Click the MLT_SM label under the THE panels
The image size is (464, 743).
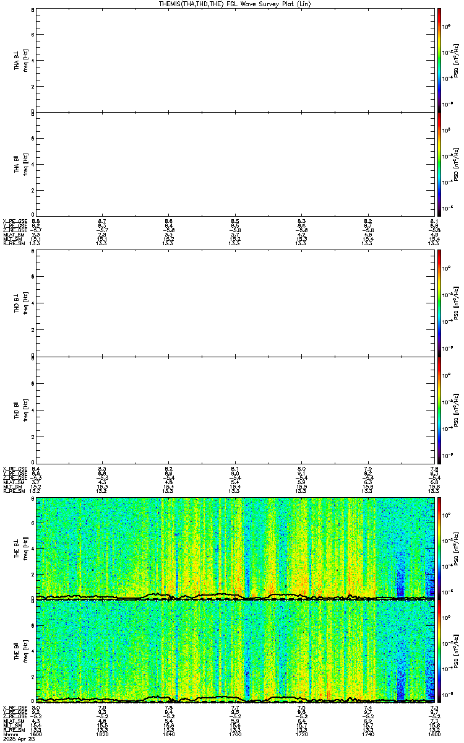pos(12,726)
